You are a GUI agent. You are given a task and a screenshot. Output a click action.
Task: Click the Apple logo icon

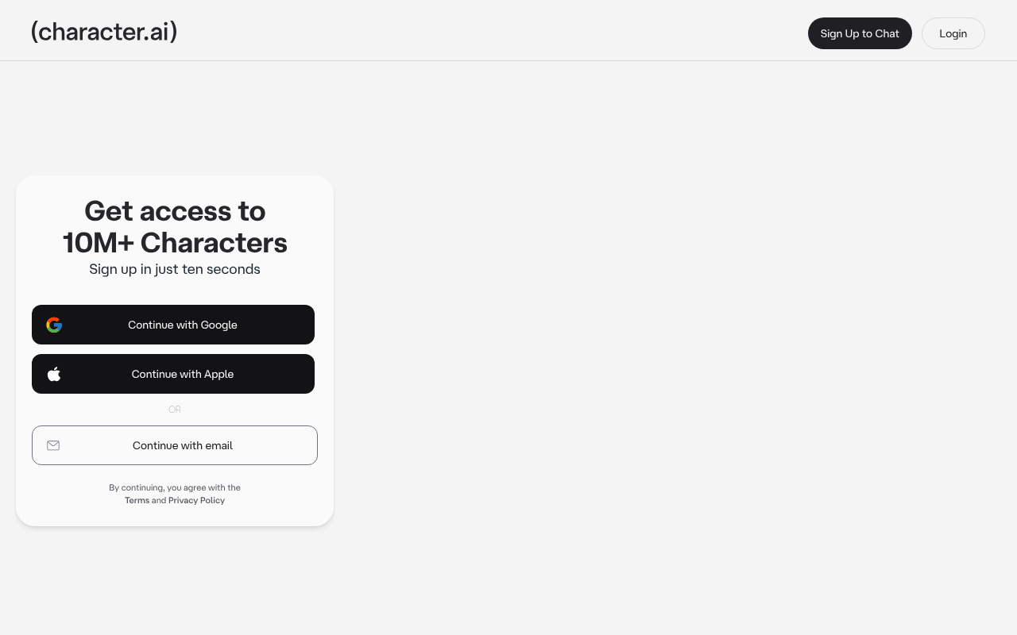54,374
